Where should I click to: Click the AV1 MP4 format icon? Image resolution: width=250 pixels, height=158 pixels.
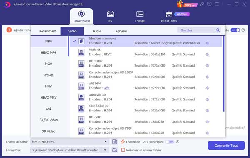tap(81, 86)
